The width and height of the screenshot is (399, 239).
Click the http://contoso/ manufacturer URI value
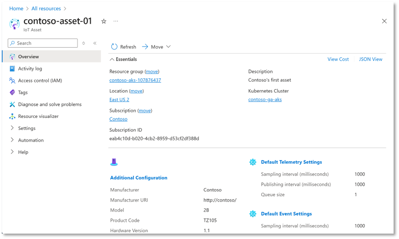coord(220,200)
